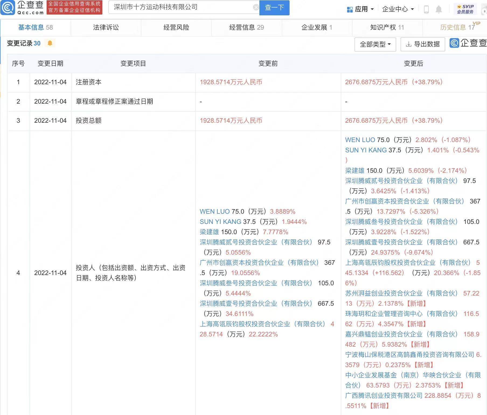Open WEN LUO link in 变更前 column

coord(215,212)
